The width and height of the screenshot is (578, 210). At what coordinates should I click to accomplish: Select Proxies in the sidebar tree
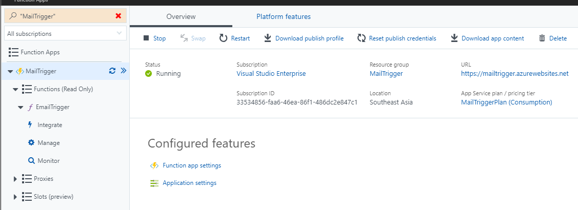44,179
